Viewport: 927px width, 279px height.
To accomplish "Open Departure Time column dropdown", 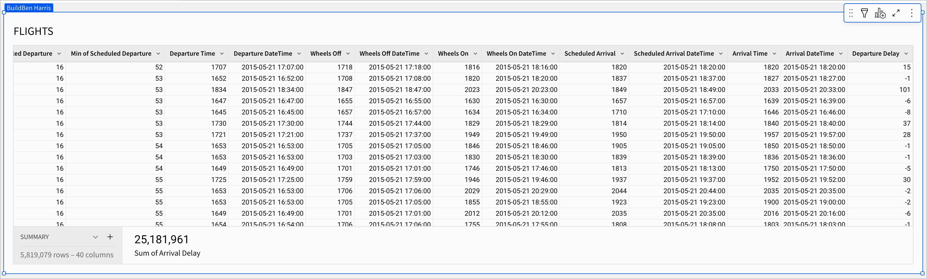I will pyautogui.click(x=222, y=53).
